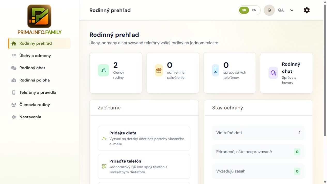This screenshot has width=327, height=184.
Task: Click the Začíname section heading
Action: tap(109, 108)
